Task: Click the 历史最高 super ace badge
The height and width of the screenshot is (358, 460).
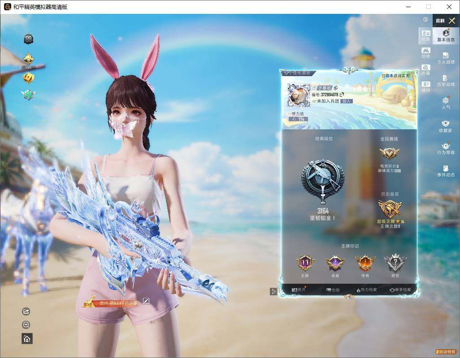Action: pos(390,209)
